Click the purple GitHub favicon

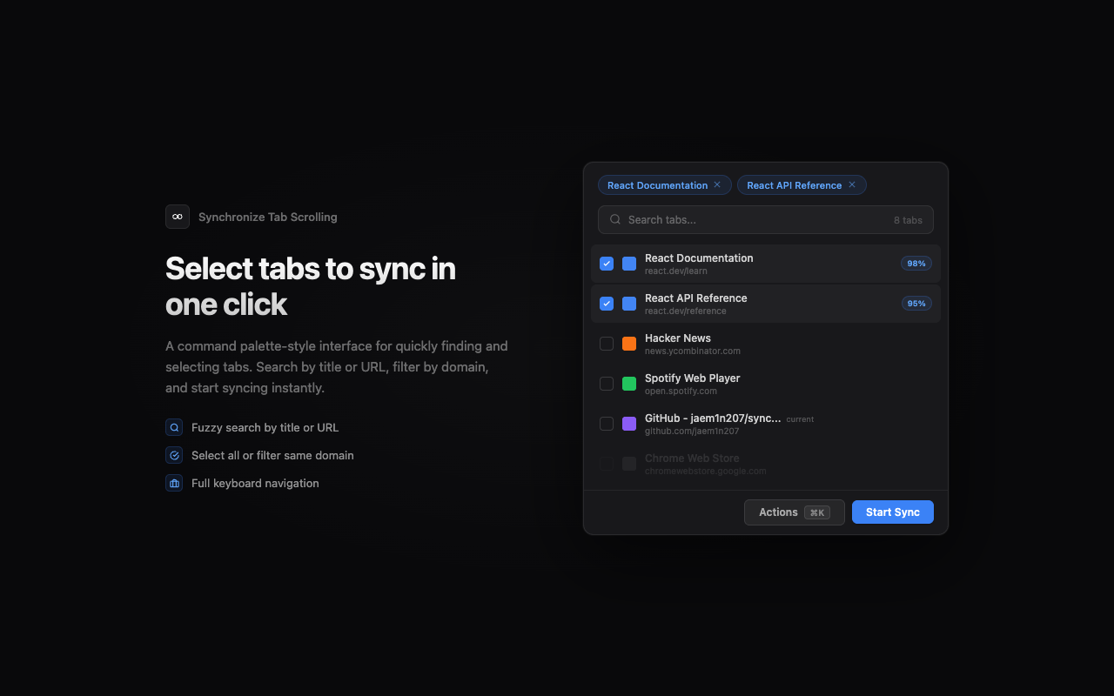point(629,424)
